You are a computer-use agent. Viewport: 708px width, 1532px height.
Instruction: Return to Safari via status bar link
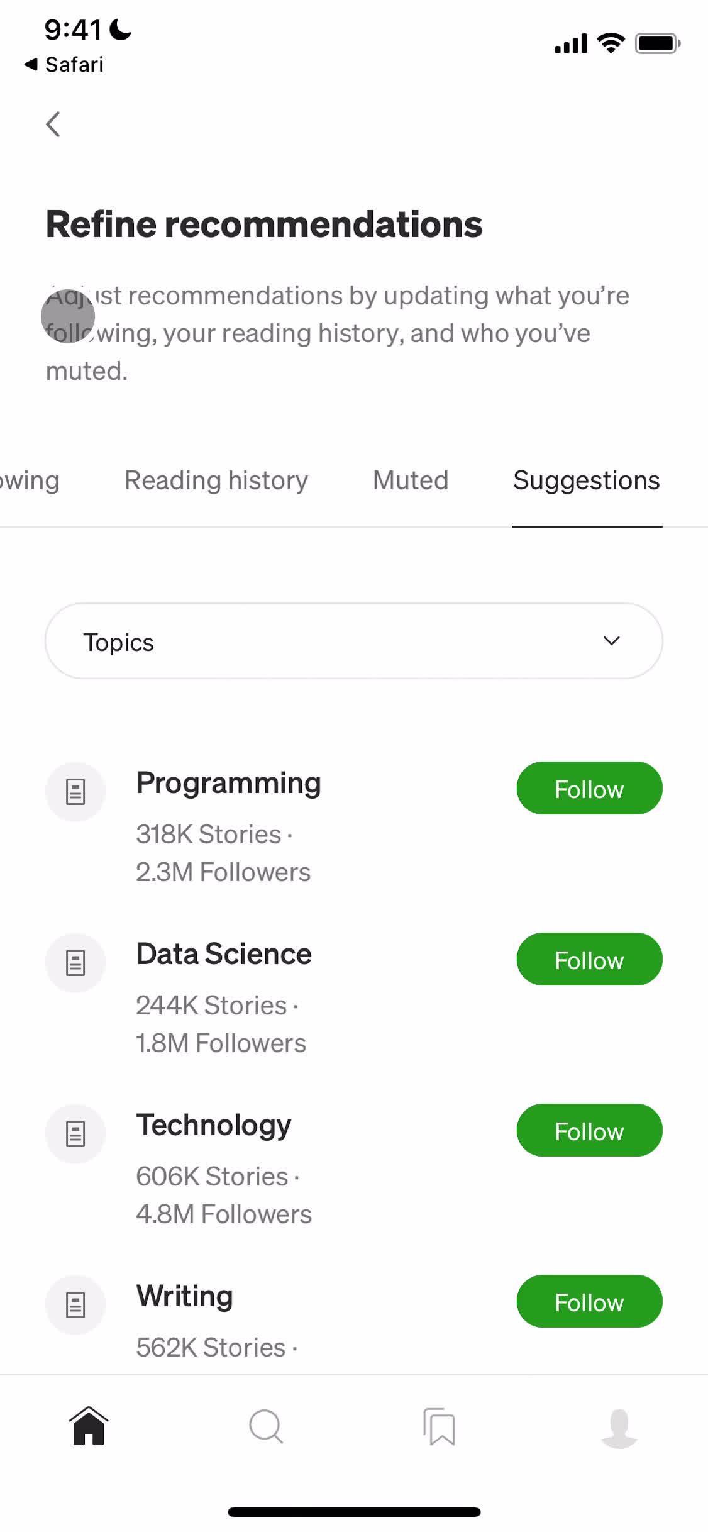(64, 64)
